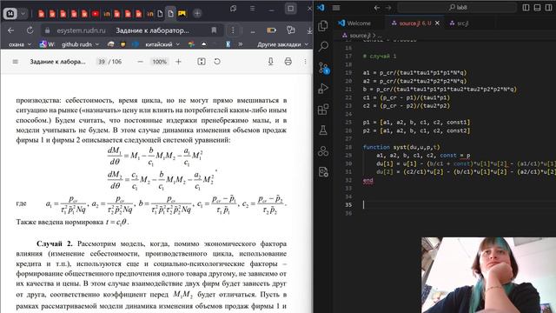The image size is (556, 313).
Task: Open the 'W' bookmark in bookmarks bar
Action: tap(47, 44)
